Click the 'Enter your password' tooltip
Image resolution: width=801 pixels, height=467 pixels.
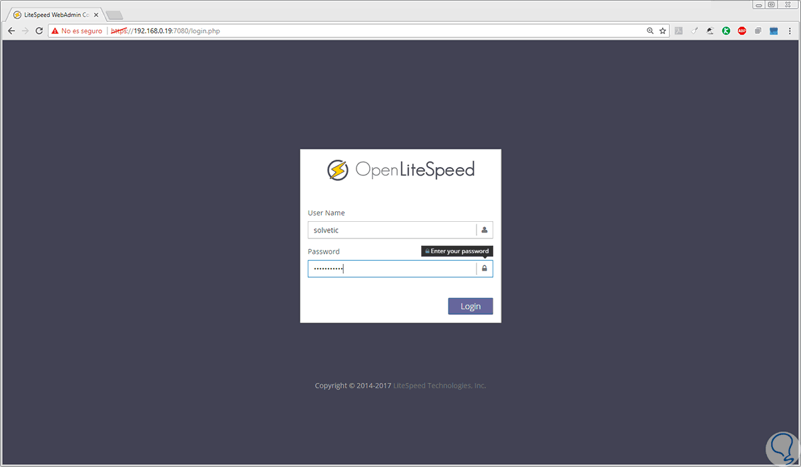[457, 251]
